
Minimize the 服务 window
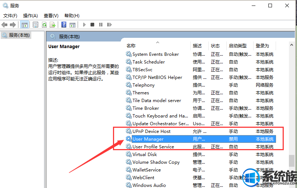[x=254, y=6]
